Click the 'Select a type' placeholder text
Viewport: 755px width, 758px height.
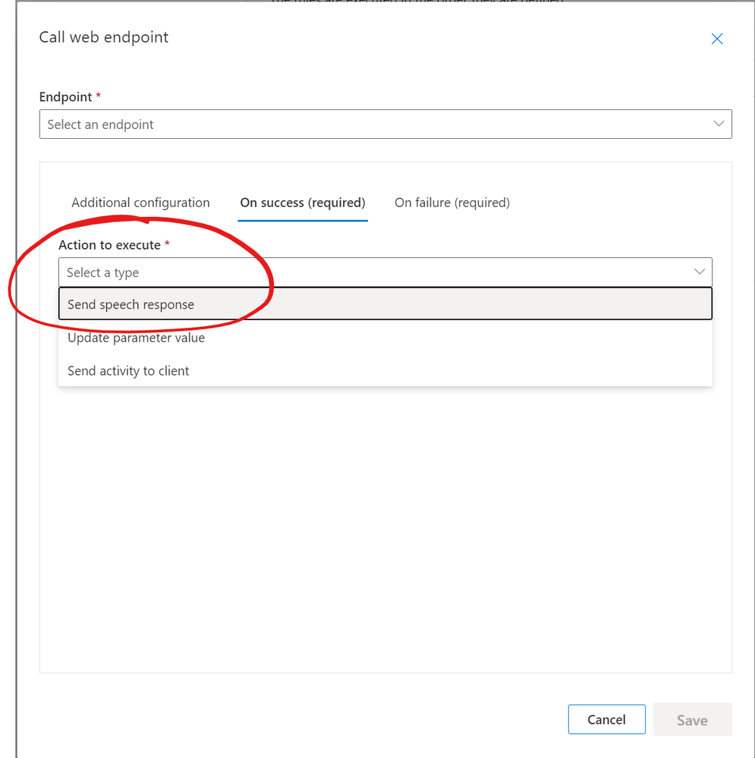[x=102, y=272]
